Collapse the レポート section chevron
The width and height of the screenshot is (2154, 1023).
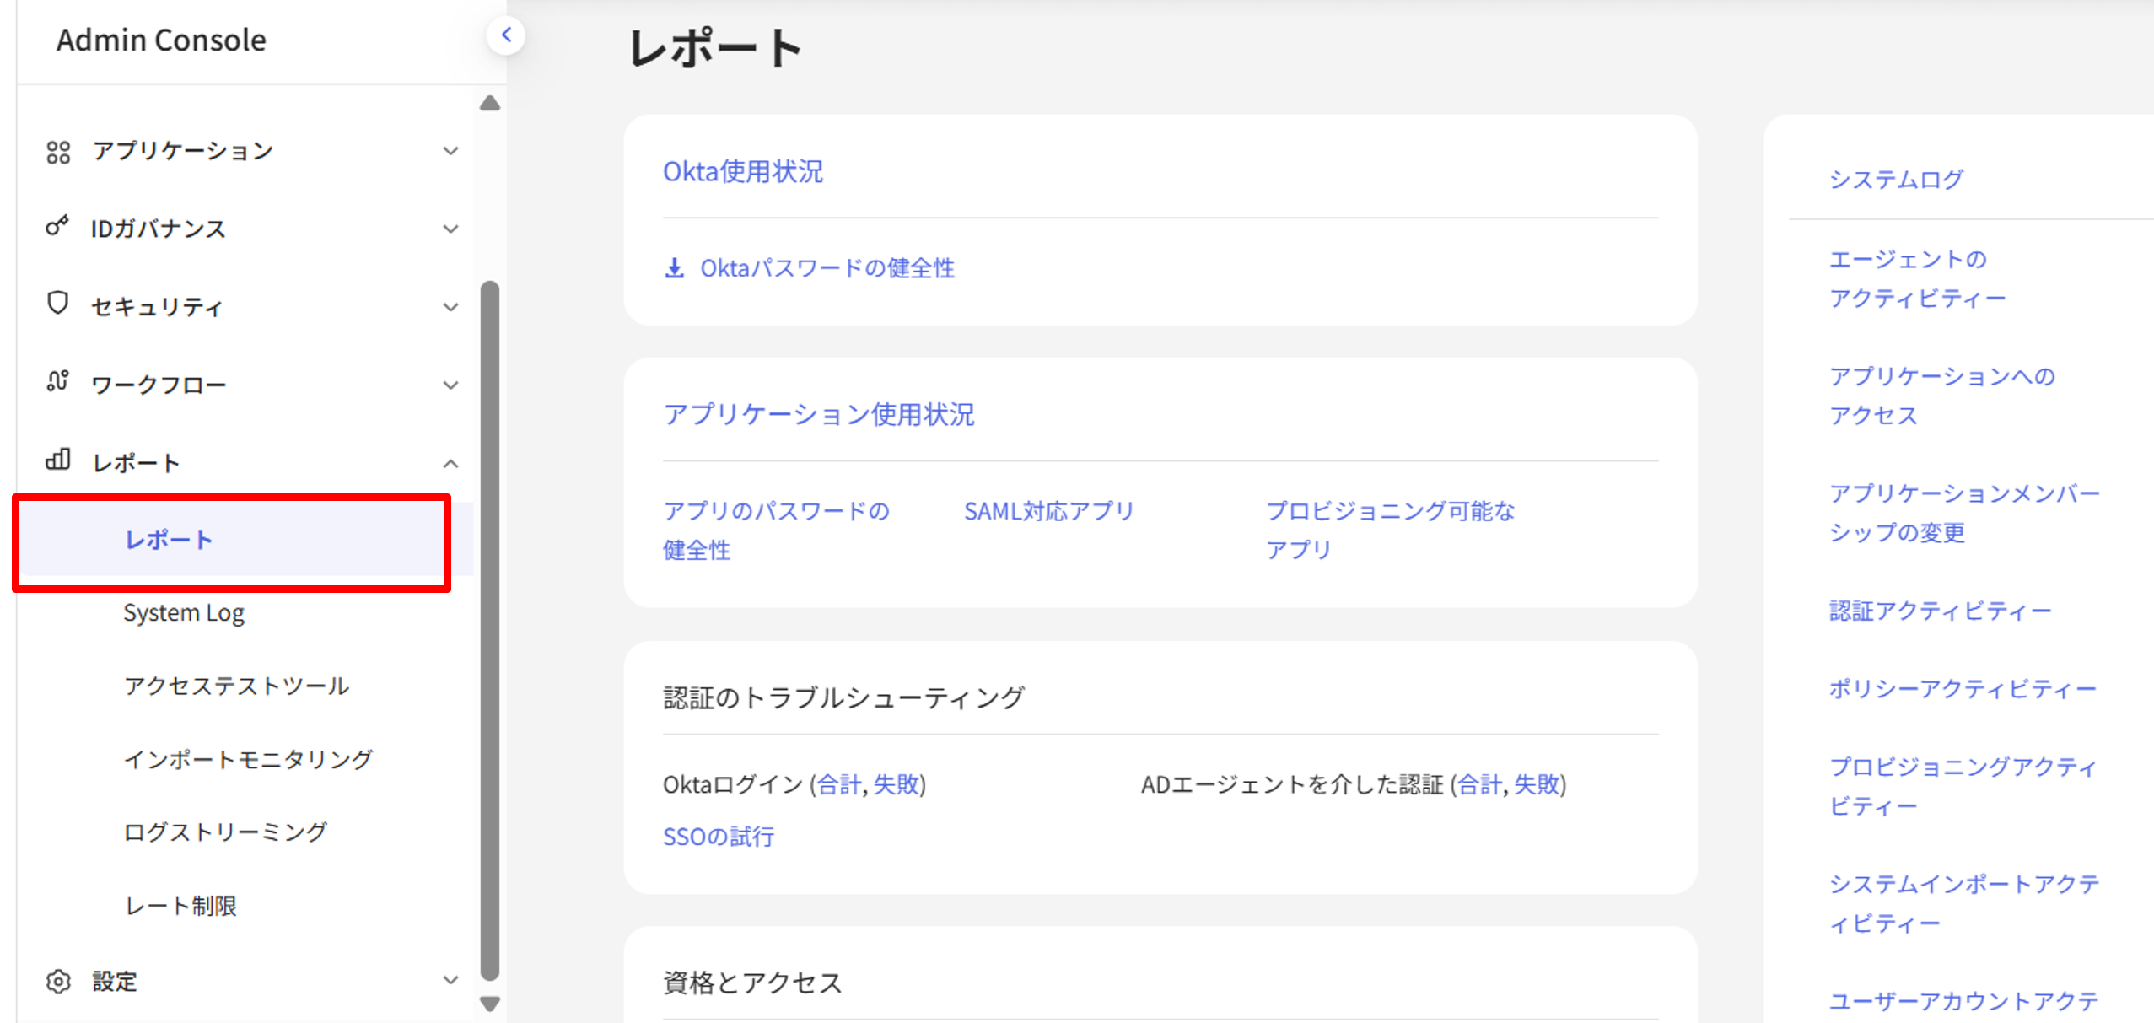click(451, 464)
